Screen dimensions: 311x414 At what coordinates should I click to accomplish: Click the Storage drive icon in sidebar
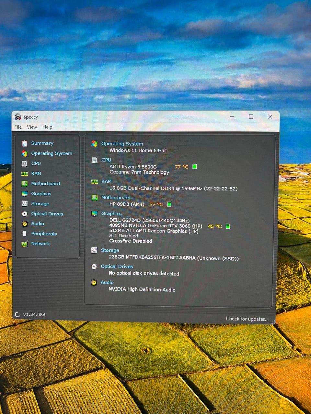pyautogui.click(x=25, y=203)
